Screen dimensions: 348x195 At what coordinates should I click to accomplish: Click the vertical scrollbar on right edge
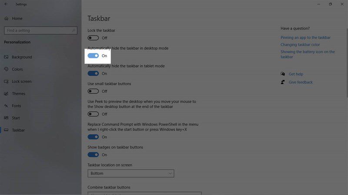point(347,63)
